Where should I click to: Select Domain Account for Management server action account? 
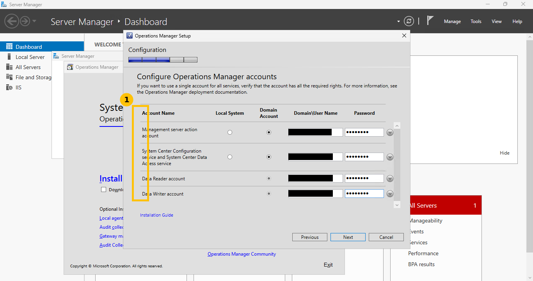pos(269,132)
